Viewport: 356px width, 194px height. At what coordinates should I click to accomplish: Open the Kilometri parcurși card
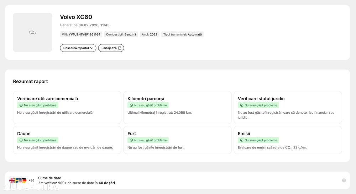coord(177,107)
